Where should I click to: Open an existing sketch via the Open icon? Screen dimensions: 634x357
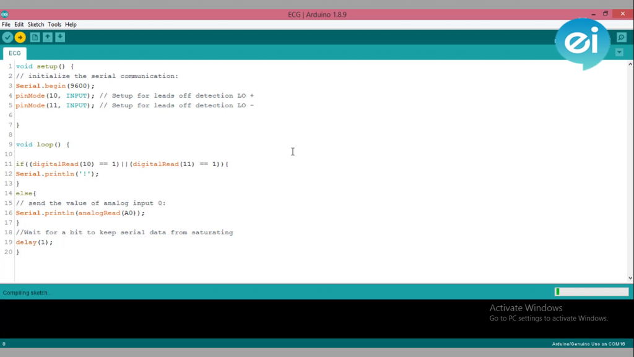point(48,37)
